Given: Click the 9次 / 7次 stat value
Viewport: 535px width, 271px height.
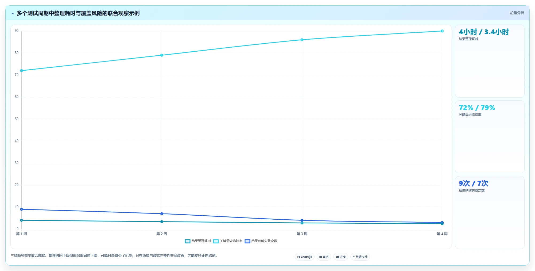Looking at the screenshot, I should point(474,183).
